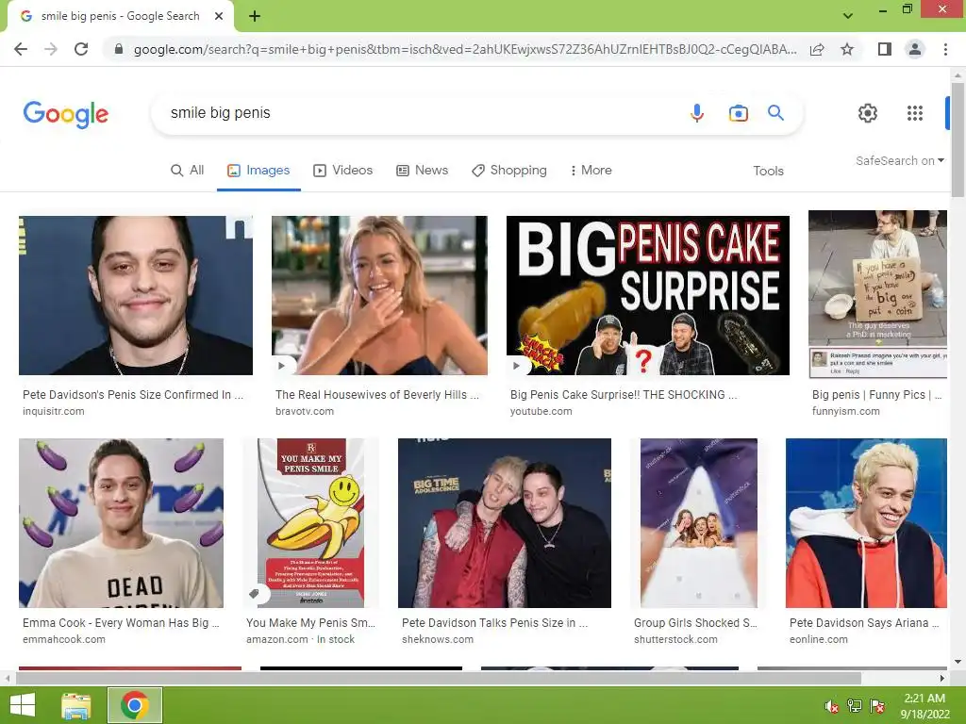Open the browser side panel icon

pos(885,49)
